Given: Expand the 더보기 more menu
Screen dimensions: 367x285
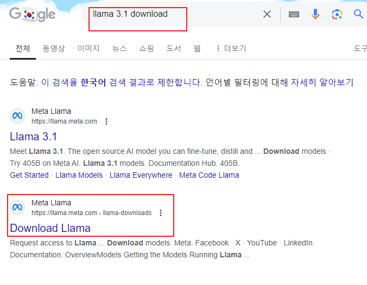Looking at the screenshot, I should [231, 49].
